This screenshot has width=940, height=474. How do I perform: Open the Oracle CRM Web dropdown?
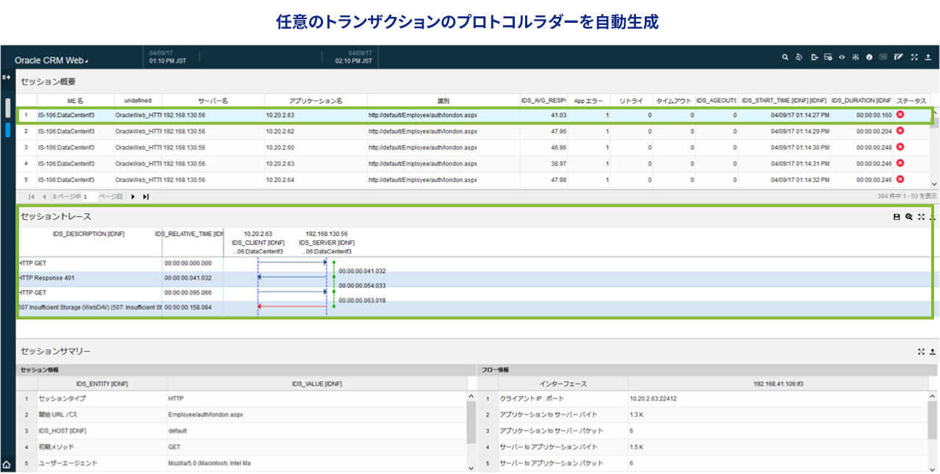[51, 60]
